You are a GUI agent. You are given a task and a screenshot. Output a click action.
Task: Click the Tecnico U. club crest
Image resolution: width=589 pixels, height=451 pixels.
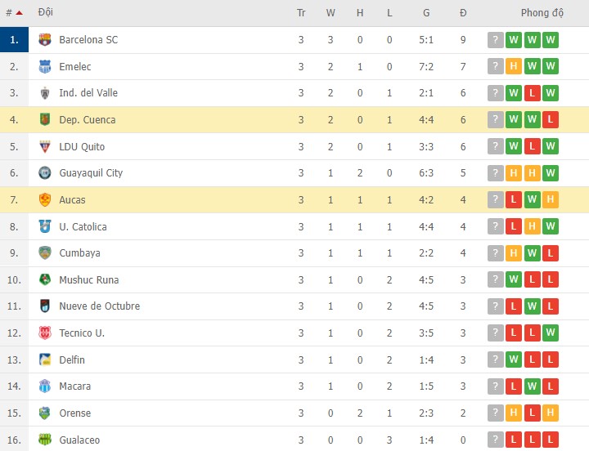tap(45, 333)
